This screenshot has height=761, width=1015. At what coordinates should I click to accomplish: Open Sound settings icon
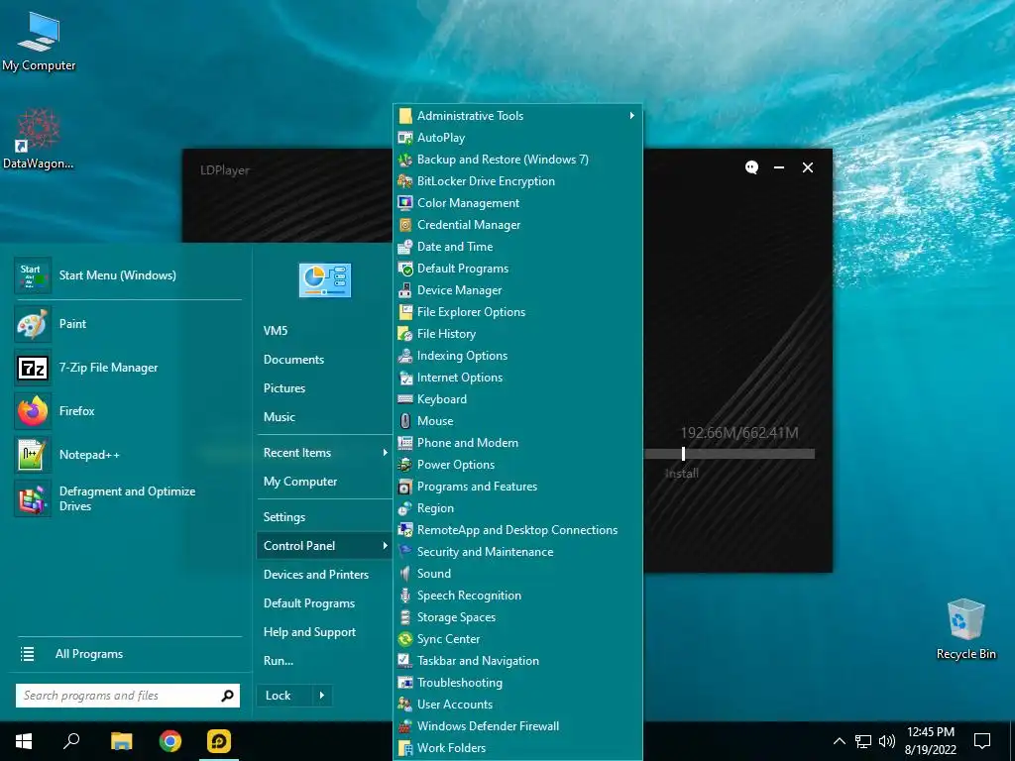pos(405,574)
